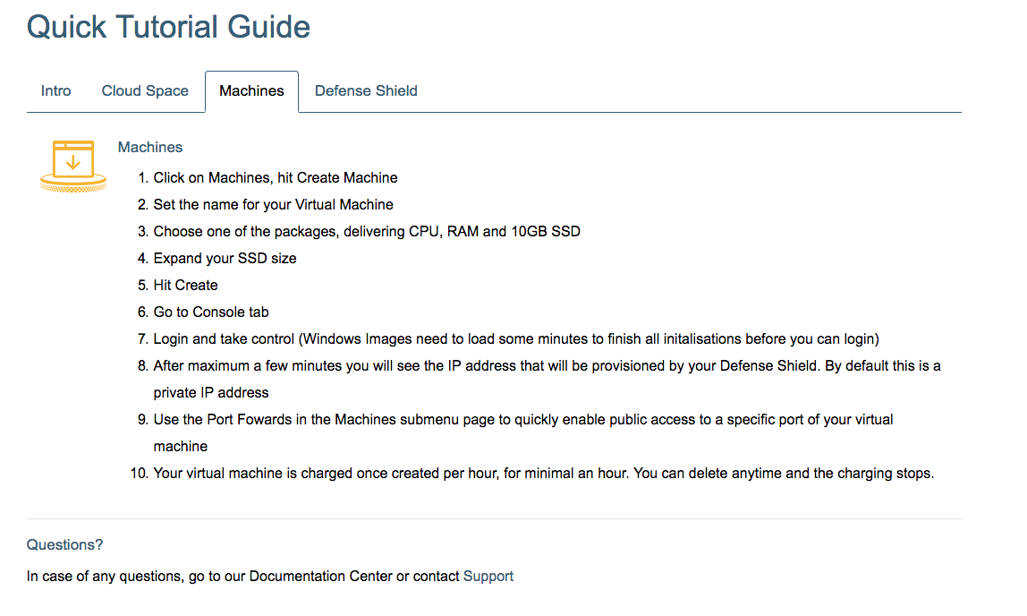
Task: Click the step about choosing packages
Action: (367, 232)
